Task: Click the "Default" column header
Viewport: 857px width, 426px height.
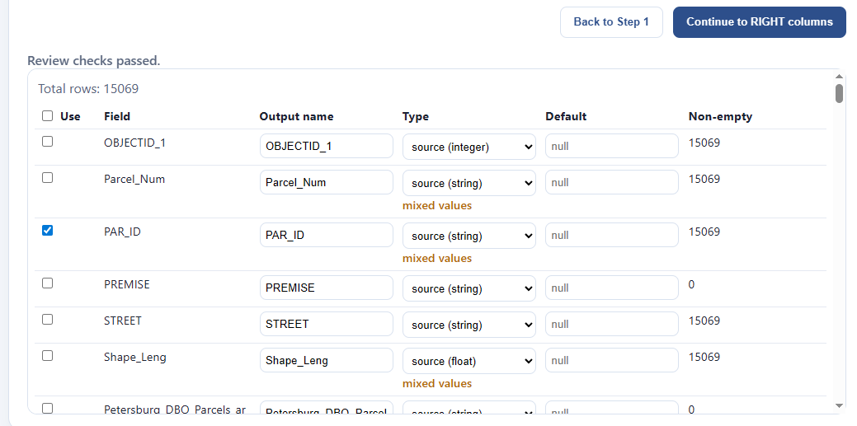Action: pos(566,116)
